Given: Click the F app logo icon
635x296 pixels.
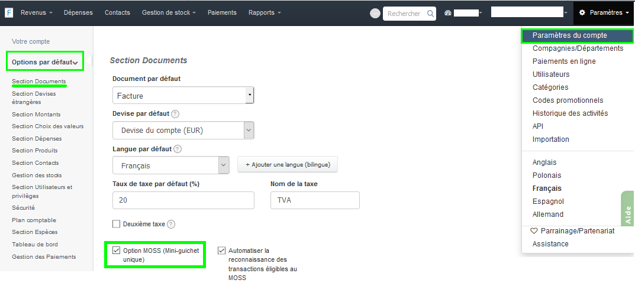Looking at the screenshot, I should tap(9, 12).
